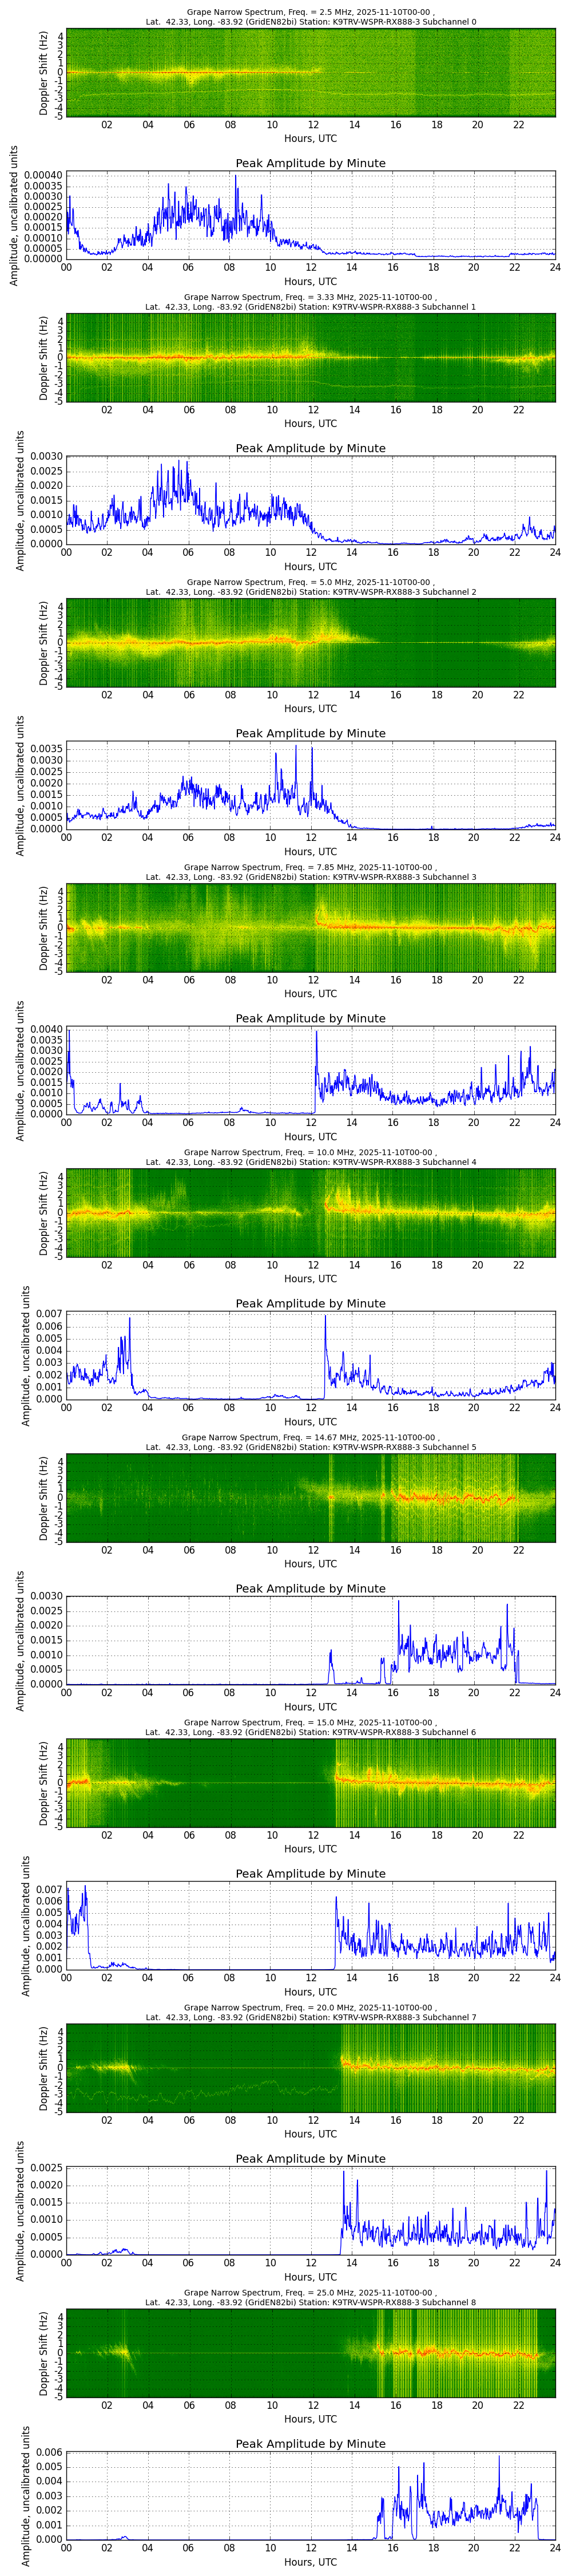Click inside the 20.0 MHz Doppler spectrogram
572x2576 pixels.
pos(311,2068)
